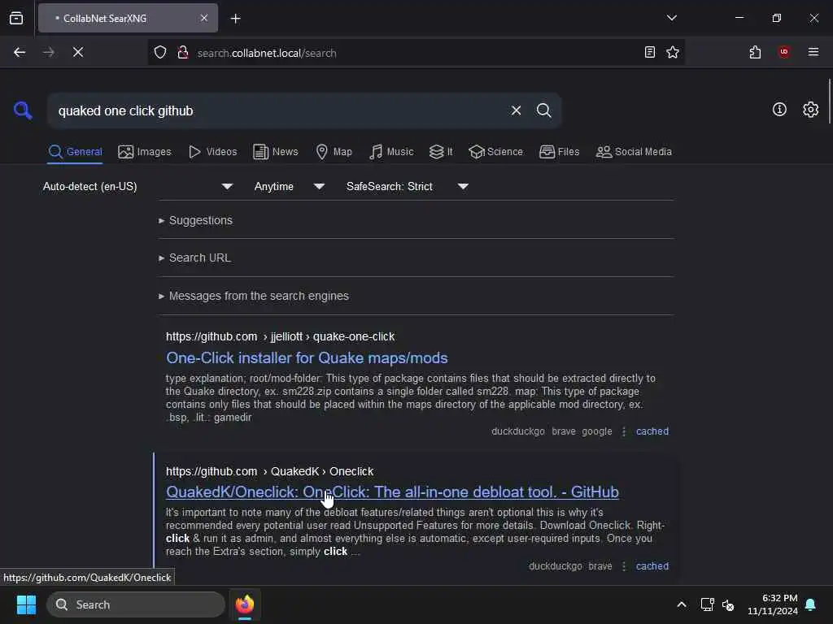
Task: Expand the Suggestions section
Action: pos(196,220)
